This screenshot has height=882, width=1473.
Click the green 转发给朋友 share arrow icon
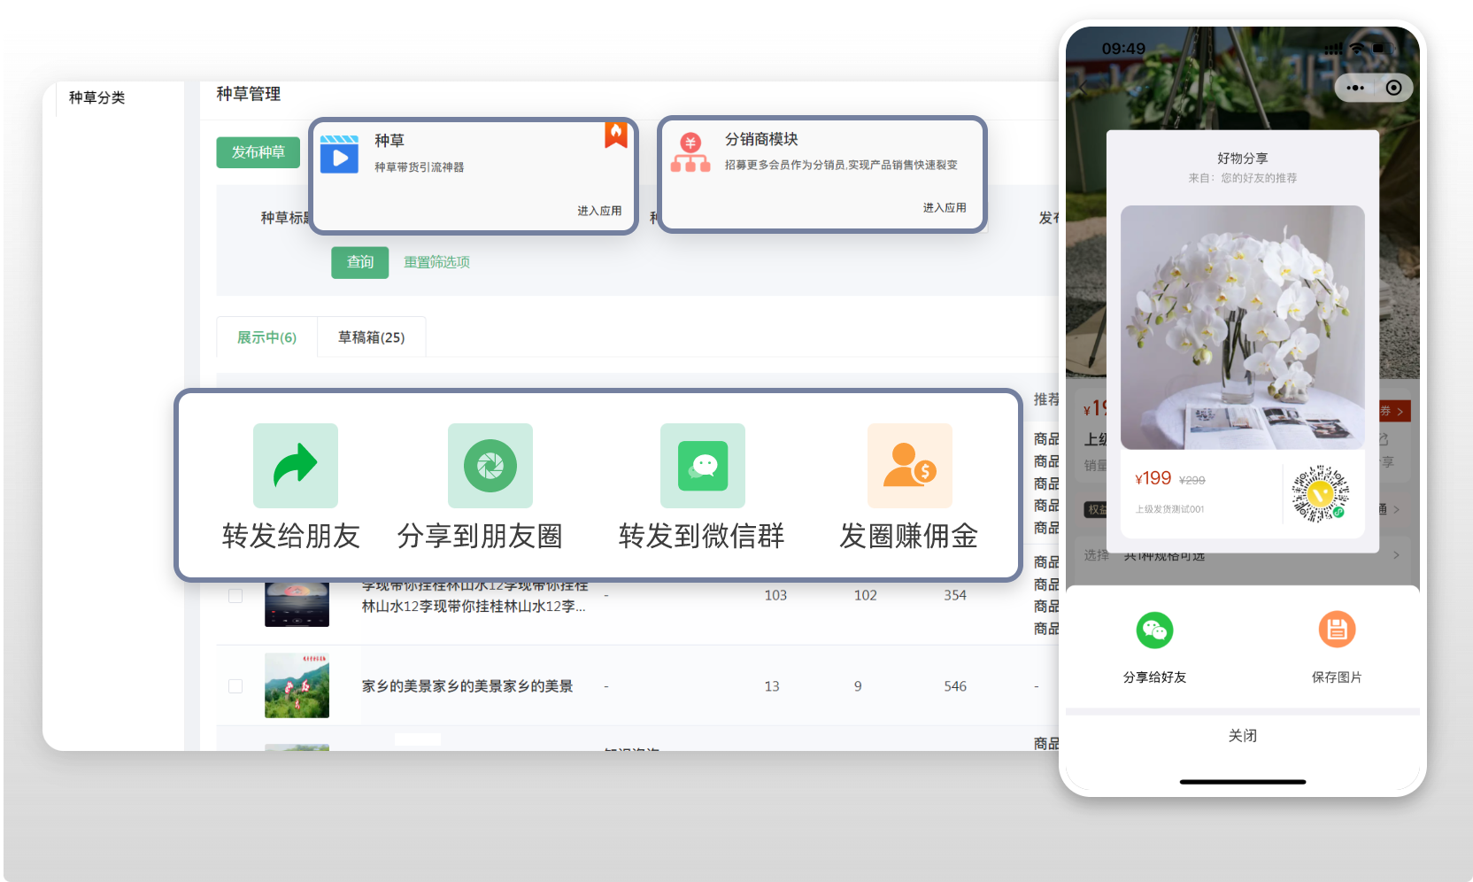pyautogui.click(x=295, y=465)
